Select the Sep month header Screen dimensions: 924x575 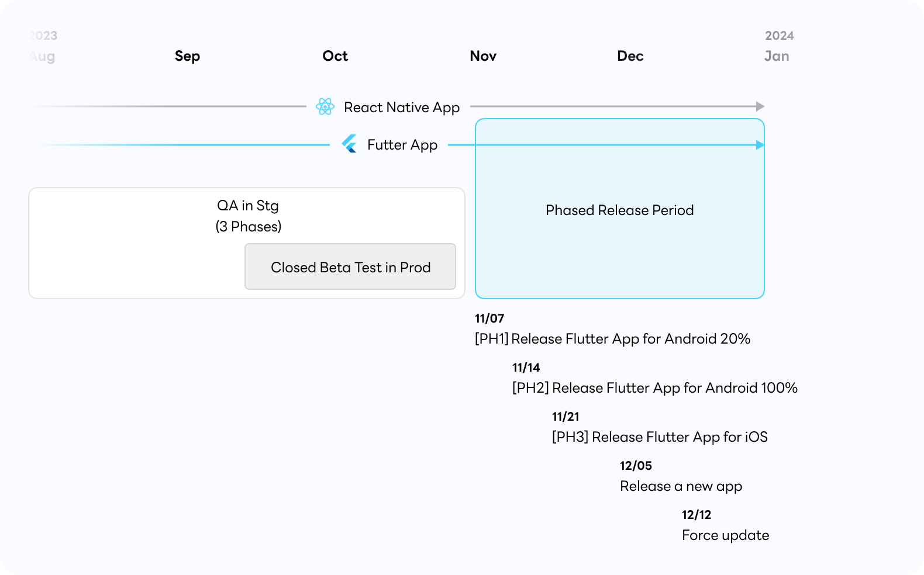tap(187, 56)
